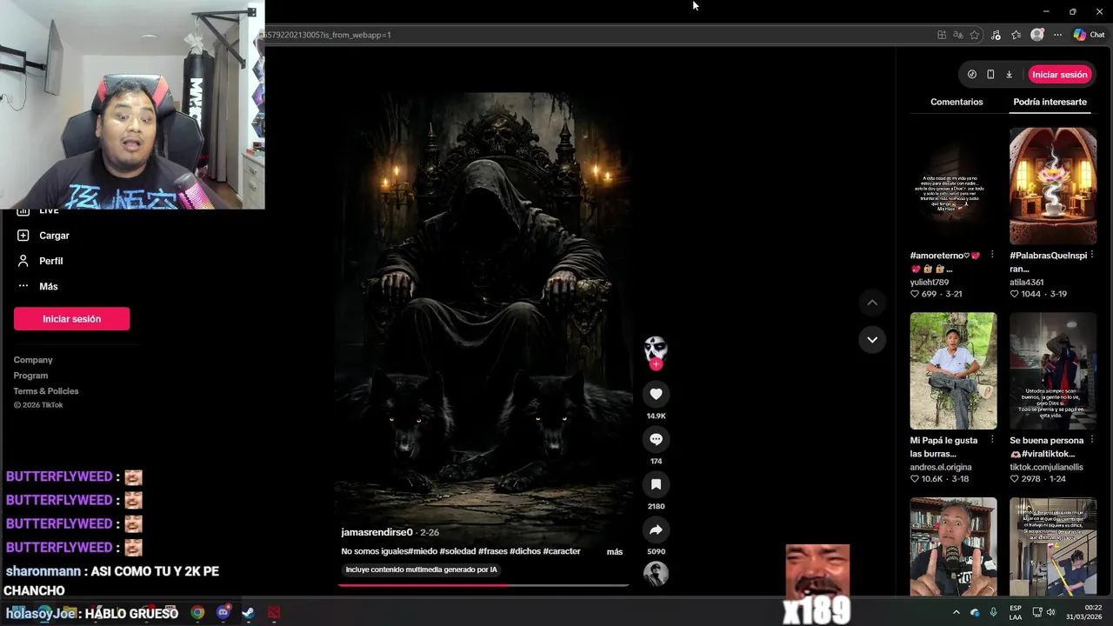Open Google Chrome from the taskbar
The width and height of the screenshot is (1113, 626).
[x=198, y=613]
